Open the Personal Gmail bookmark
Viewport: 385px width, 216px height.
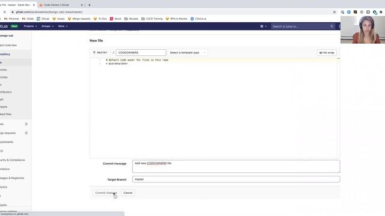click(11, 19)
